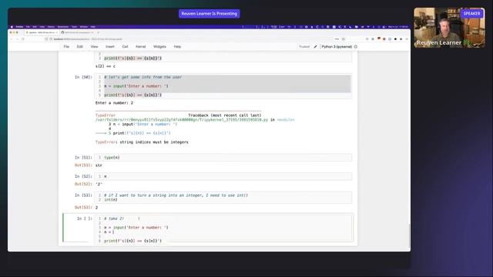
Task: Click the 's[2] == c' output text
Action: (x=106, y=66)
